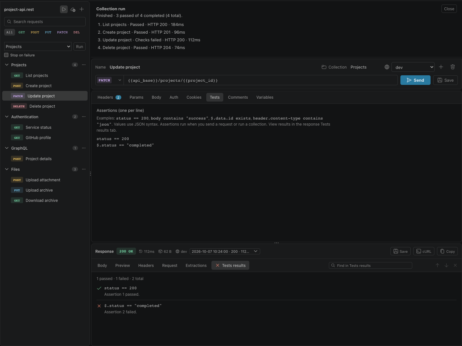The height and width of the screenshot is (346, 462).
Task: Open the dev environment selector
Action: coord(413,67)
